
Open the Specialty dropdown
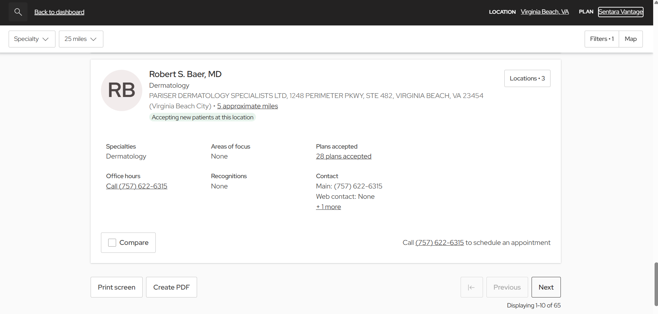tap(32, 39)
